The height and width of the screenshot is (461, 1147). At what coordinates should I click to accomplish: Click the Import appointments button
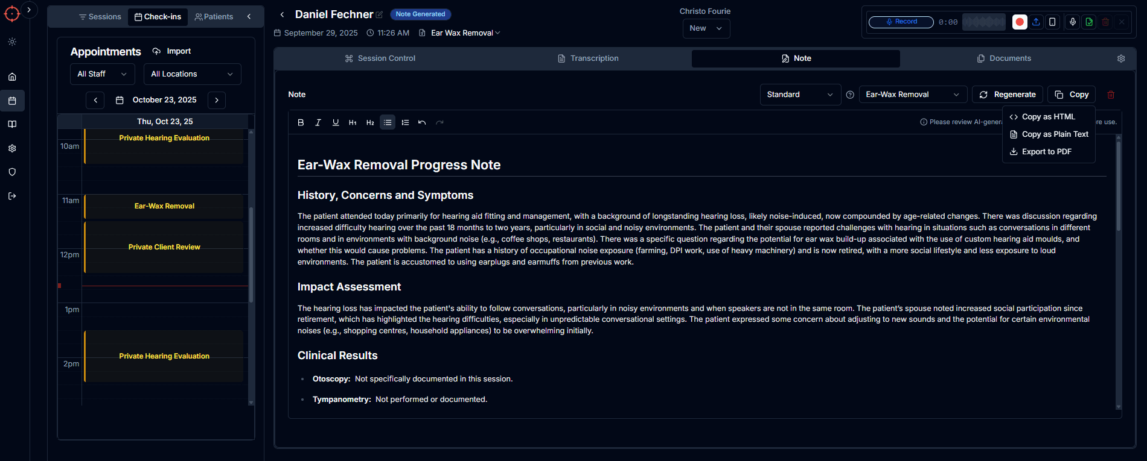(x=172, y=51)
